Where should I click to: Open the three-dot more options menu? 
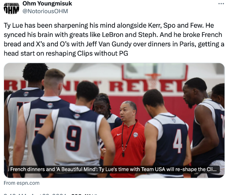pyautogui.click(x=221, y=4)
